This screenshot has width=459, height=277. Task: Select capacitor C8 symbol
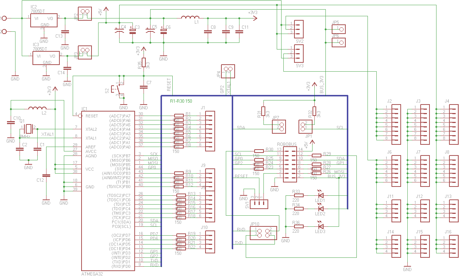click(x=207, y=32)
